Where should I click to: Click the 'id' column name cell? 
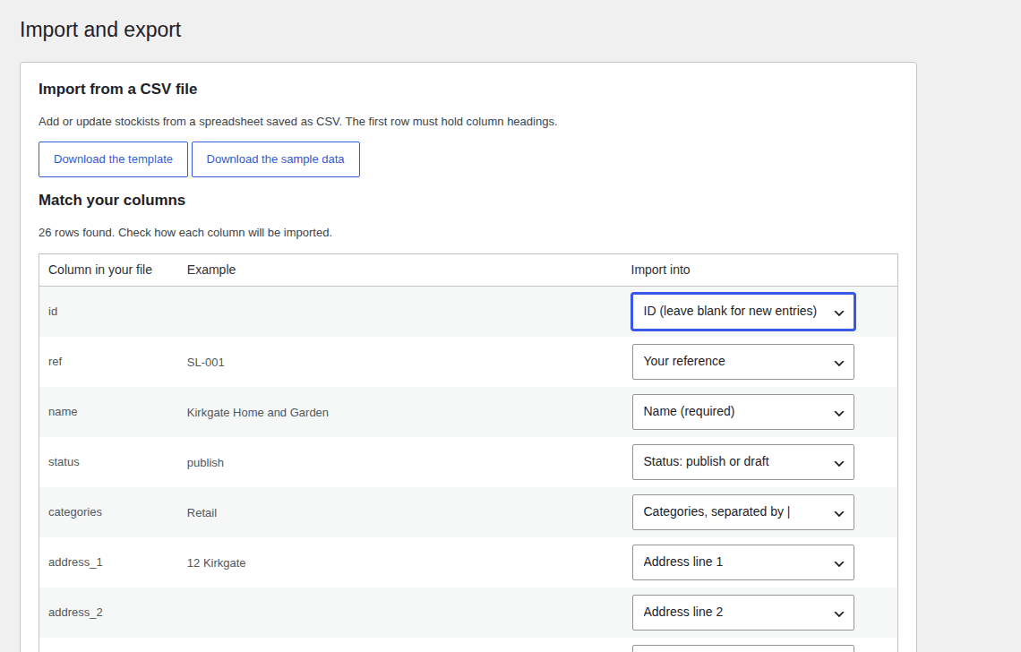(x=53, y=312)
